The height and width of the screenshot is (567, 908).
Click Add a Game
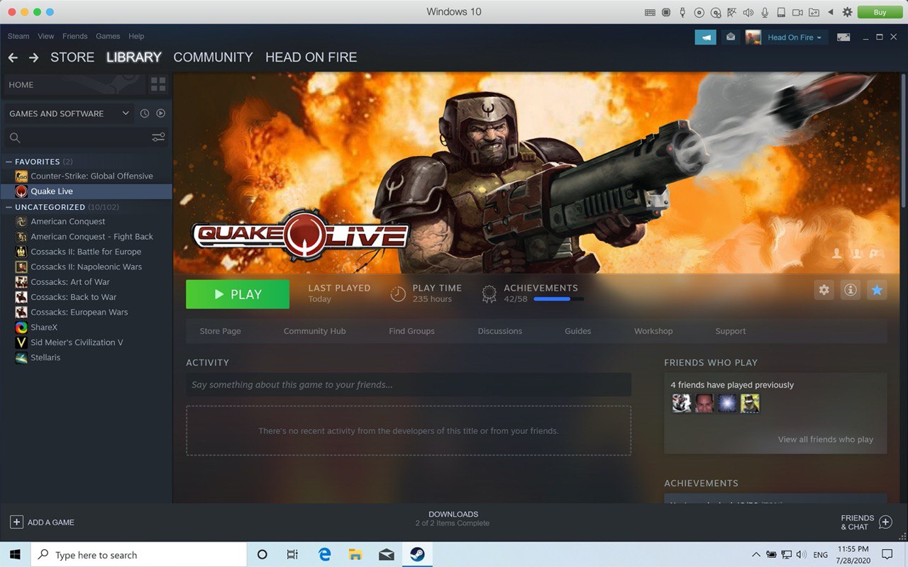42,522
